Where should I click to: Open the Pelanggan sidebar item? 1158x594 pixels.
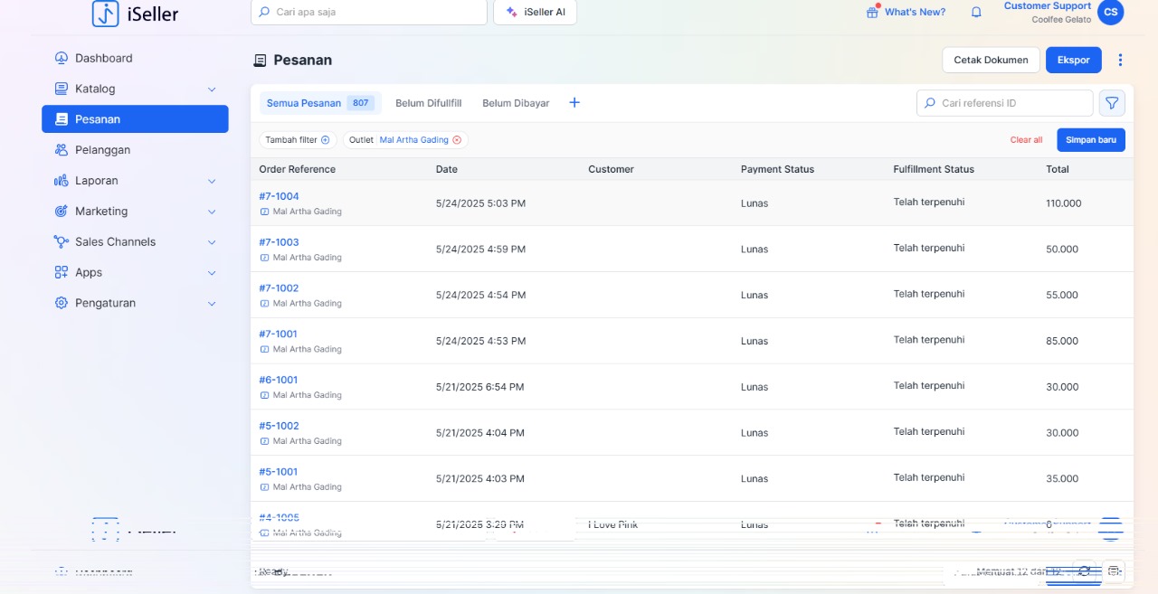102,150
